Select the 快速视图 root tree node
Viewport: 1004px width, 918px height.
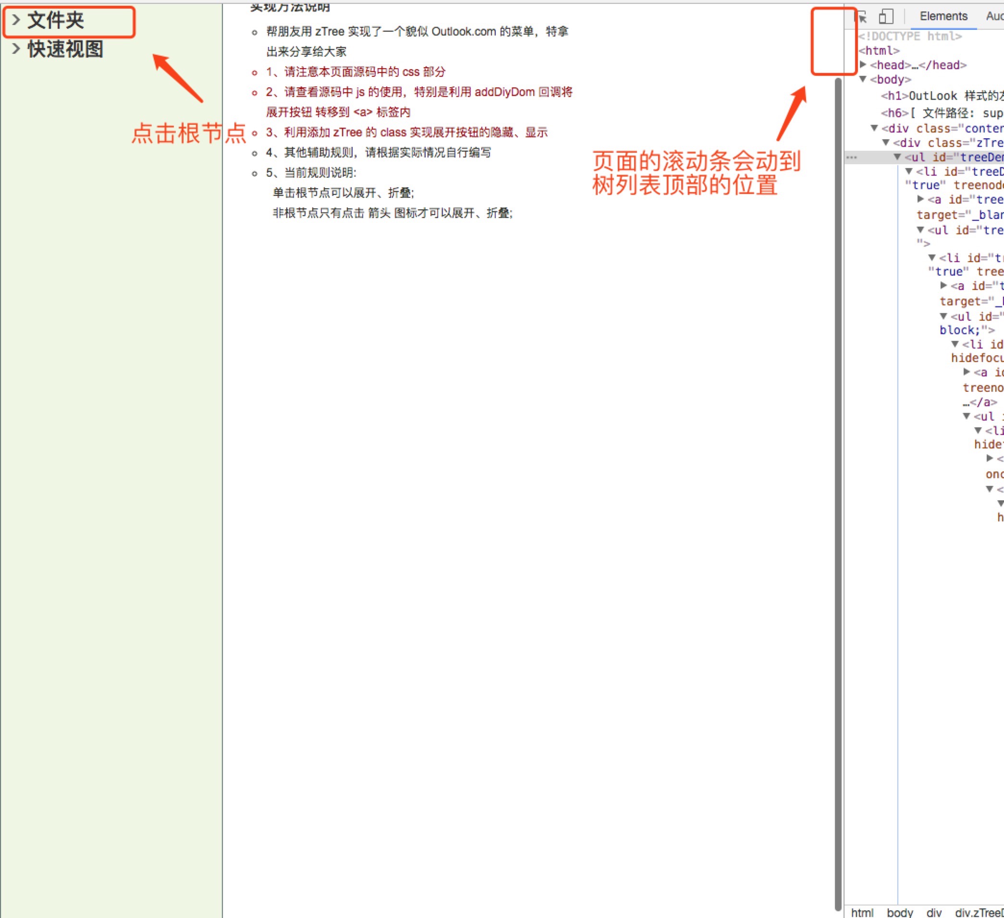coord(65,49)
